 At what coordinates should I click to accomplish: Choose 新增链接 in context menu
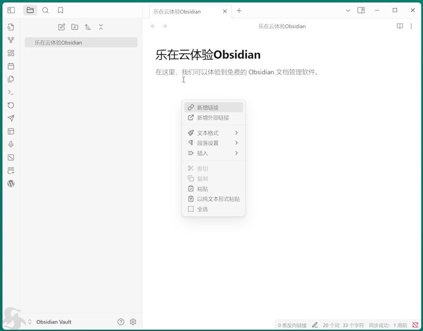tap(214, 107)
